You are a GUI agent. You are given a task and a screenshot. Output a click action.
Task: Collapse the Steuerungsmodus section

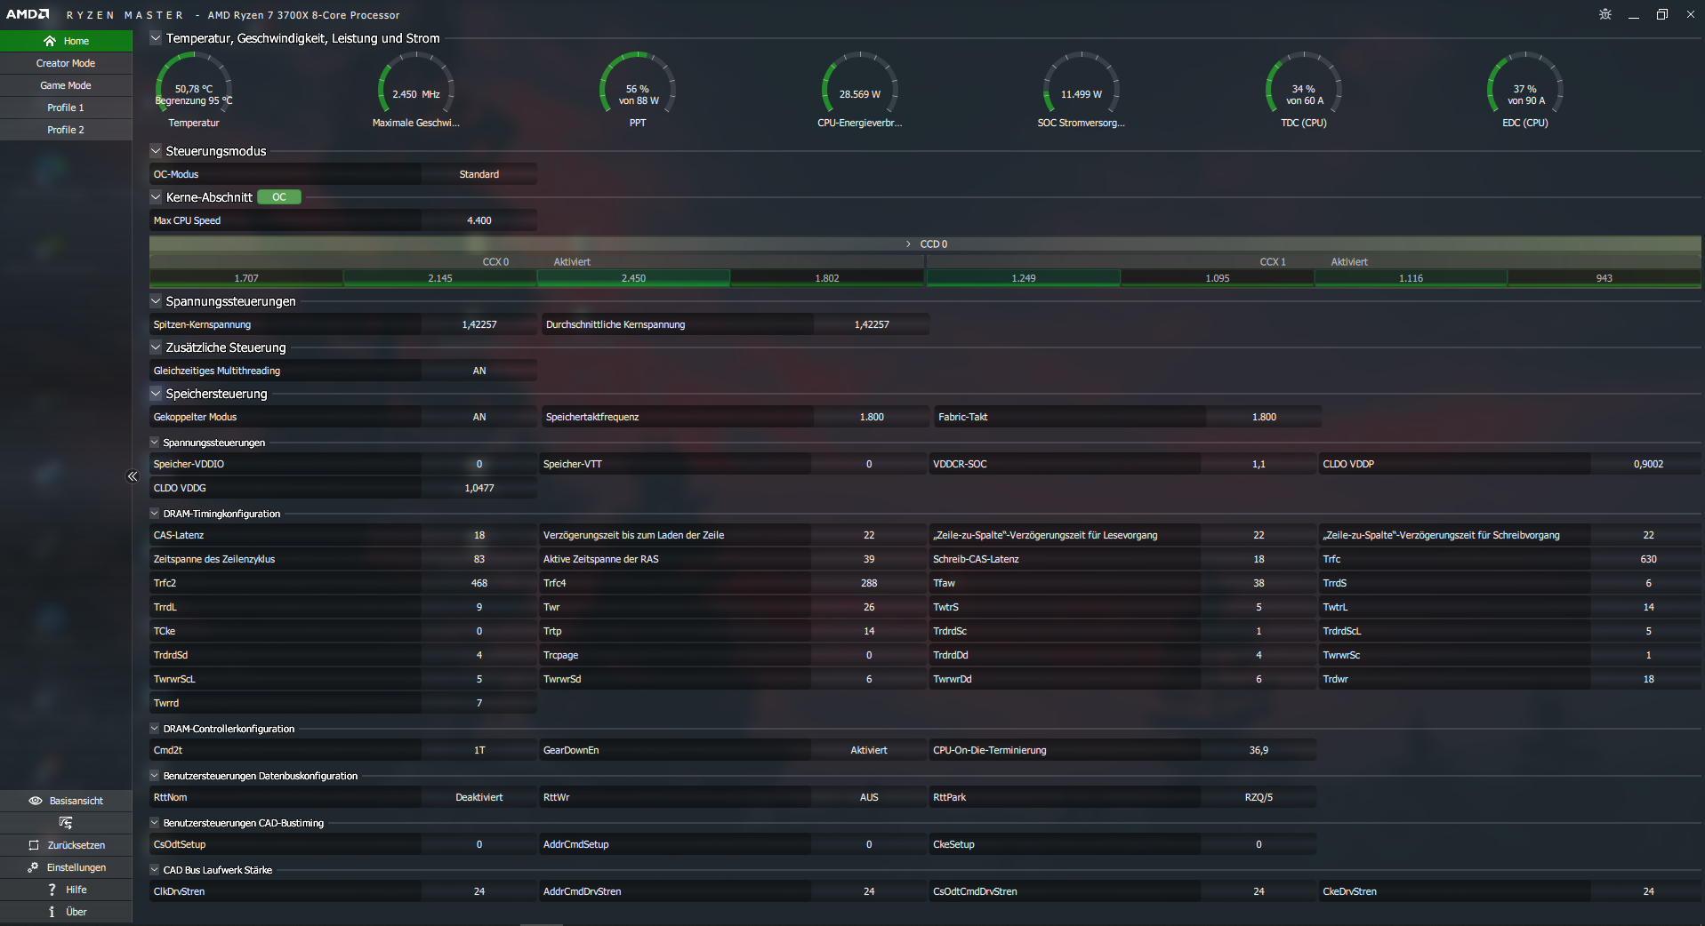156,151
